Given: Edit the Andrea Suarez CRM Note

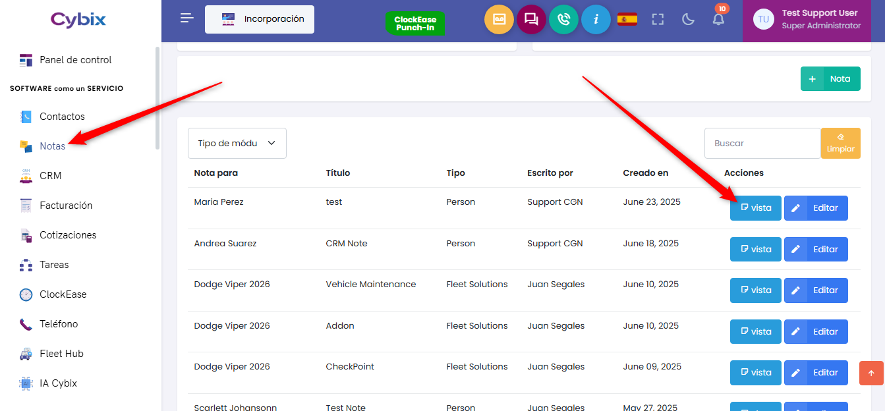Looking at the screenshot, I should 816,250.
